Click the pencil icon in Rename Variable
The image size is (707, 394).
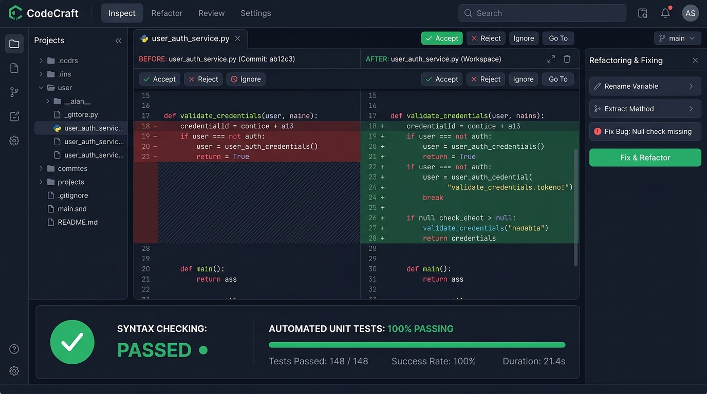click(598, 86)
